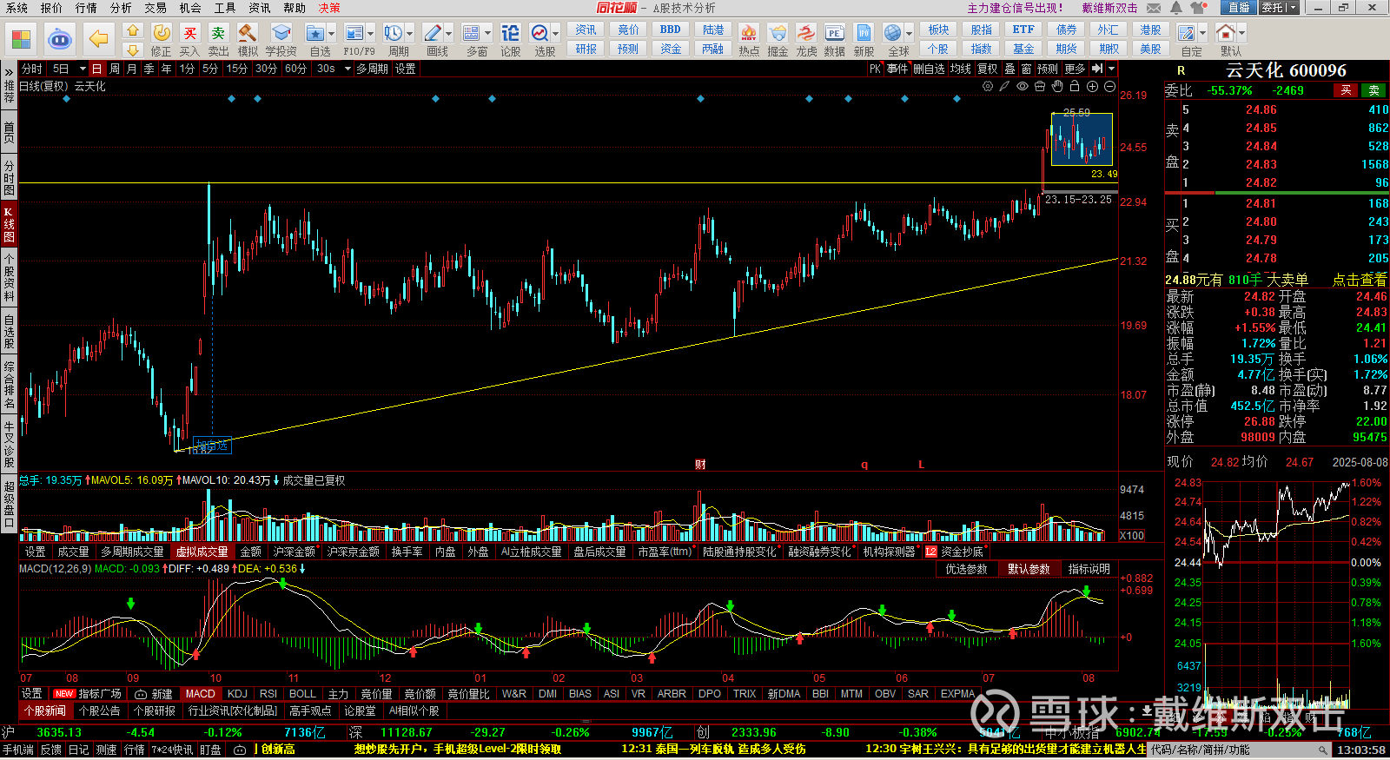Viewport: 1390px width, 760px height.
Task: Switch chart to 分时 intraday view
Action: 32,69
